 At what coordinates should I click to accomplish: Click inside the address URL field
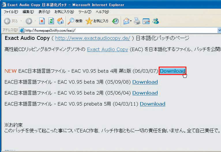[118, 30]
